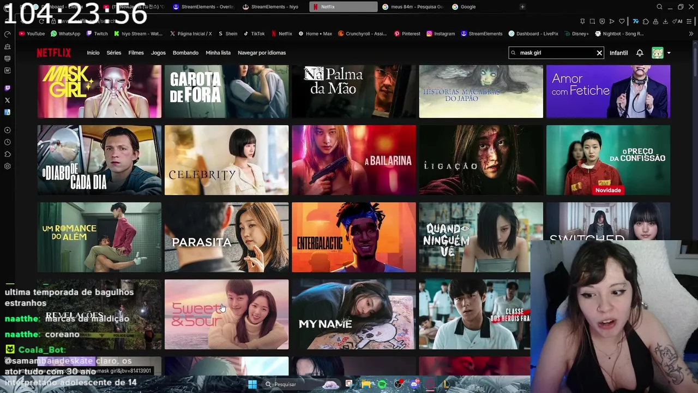Open the Parasita title
Viewport: 698px width, 393px height.
point(226,237)
